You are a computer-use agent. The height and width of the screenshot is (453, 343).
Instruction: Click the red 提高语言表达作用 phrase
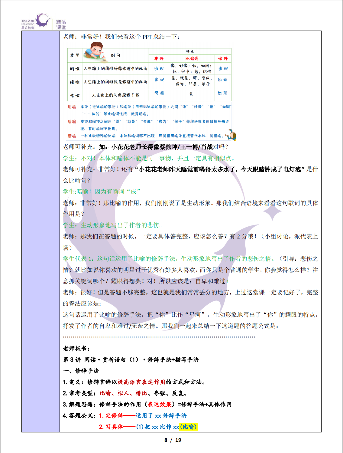pos(141,382)
